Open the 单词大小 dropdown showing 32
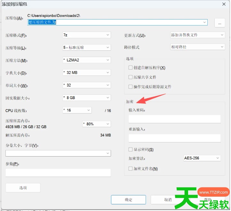This screenshot has height=211, width=231. (87, 85)
